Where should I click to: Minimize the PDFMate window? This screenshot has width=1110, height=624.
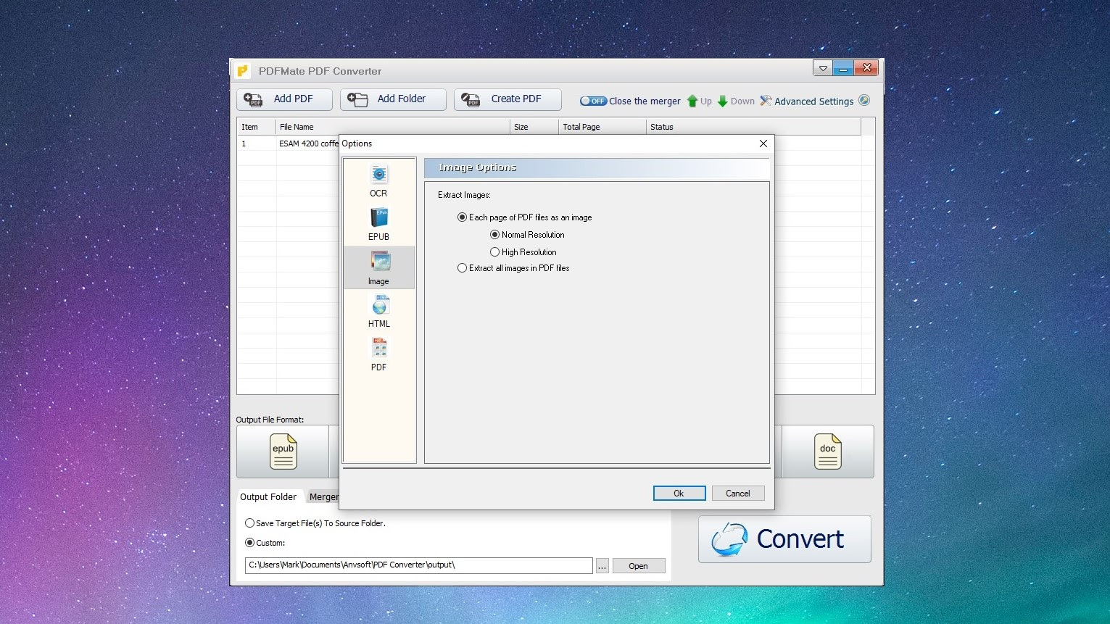(843, 69)
